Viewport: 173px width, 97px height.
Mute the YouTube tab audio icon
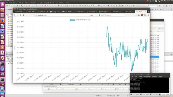tap(48, 12)
